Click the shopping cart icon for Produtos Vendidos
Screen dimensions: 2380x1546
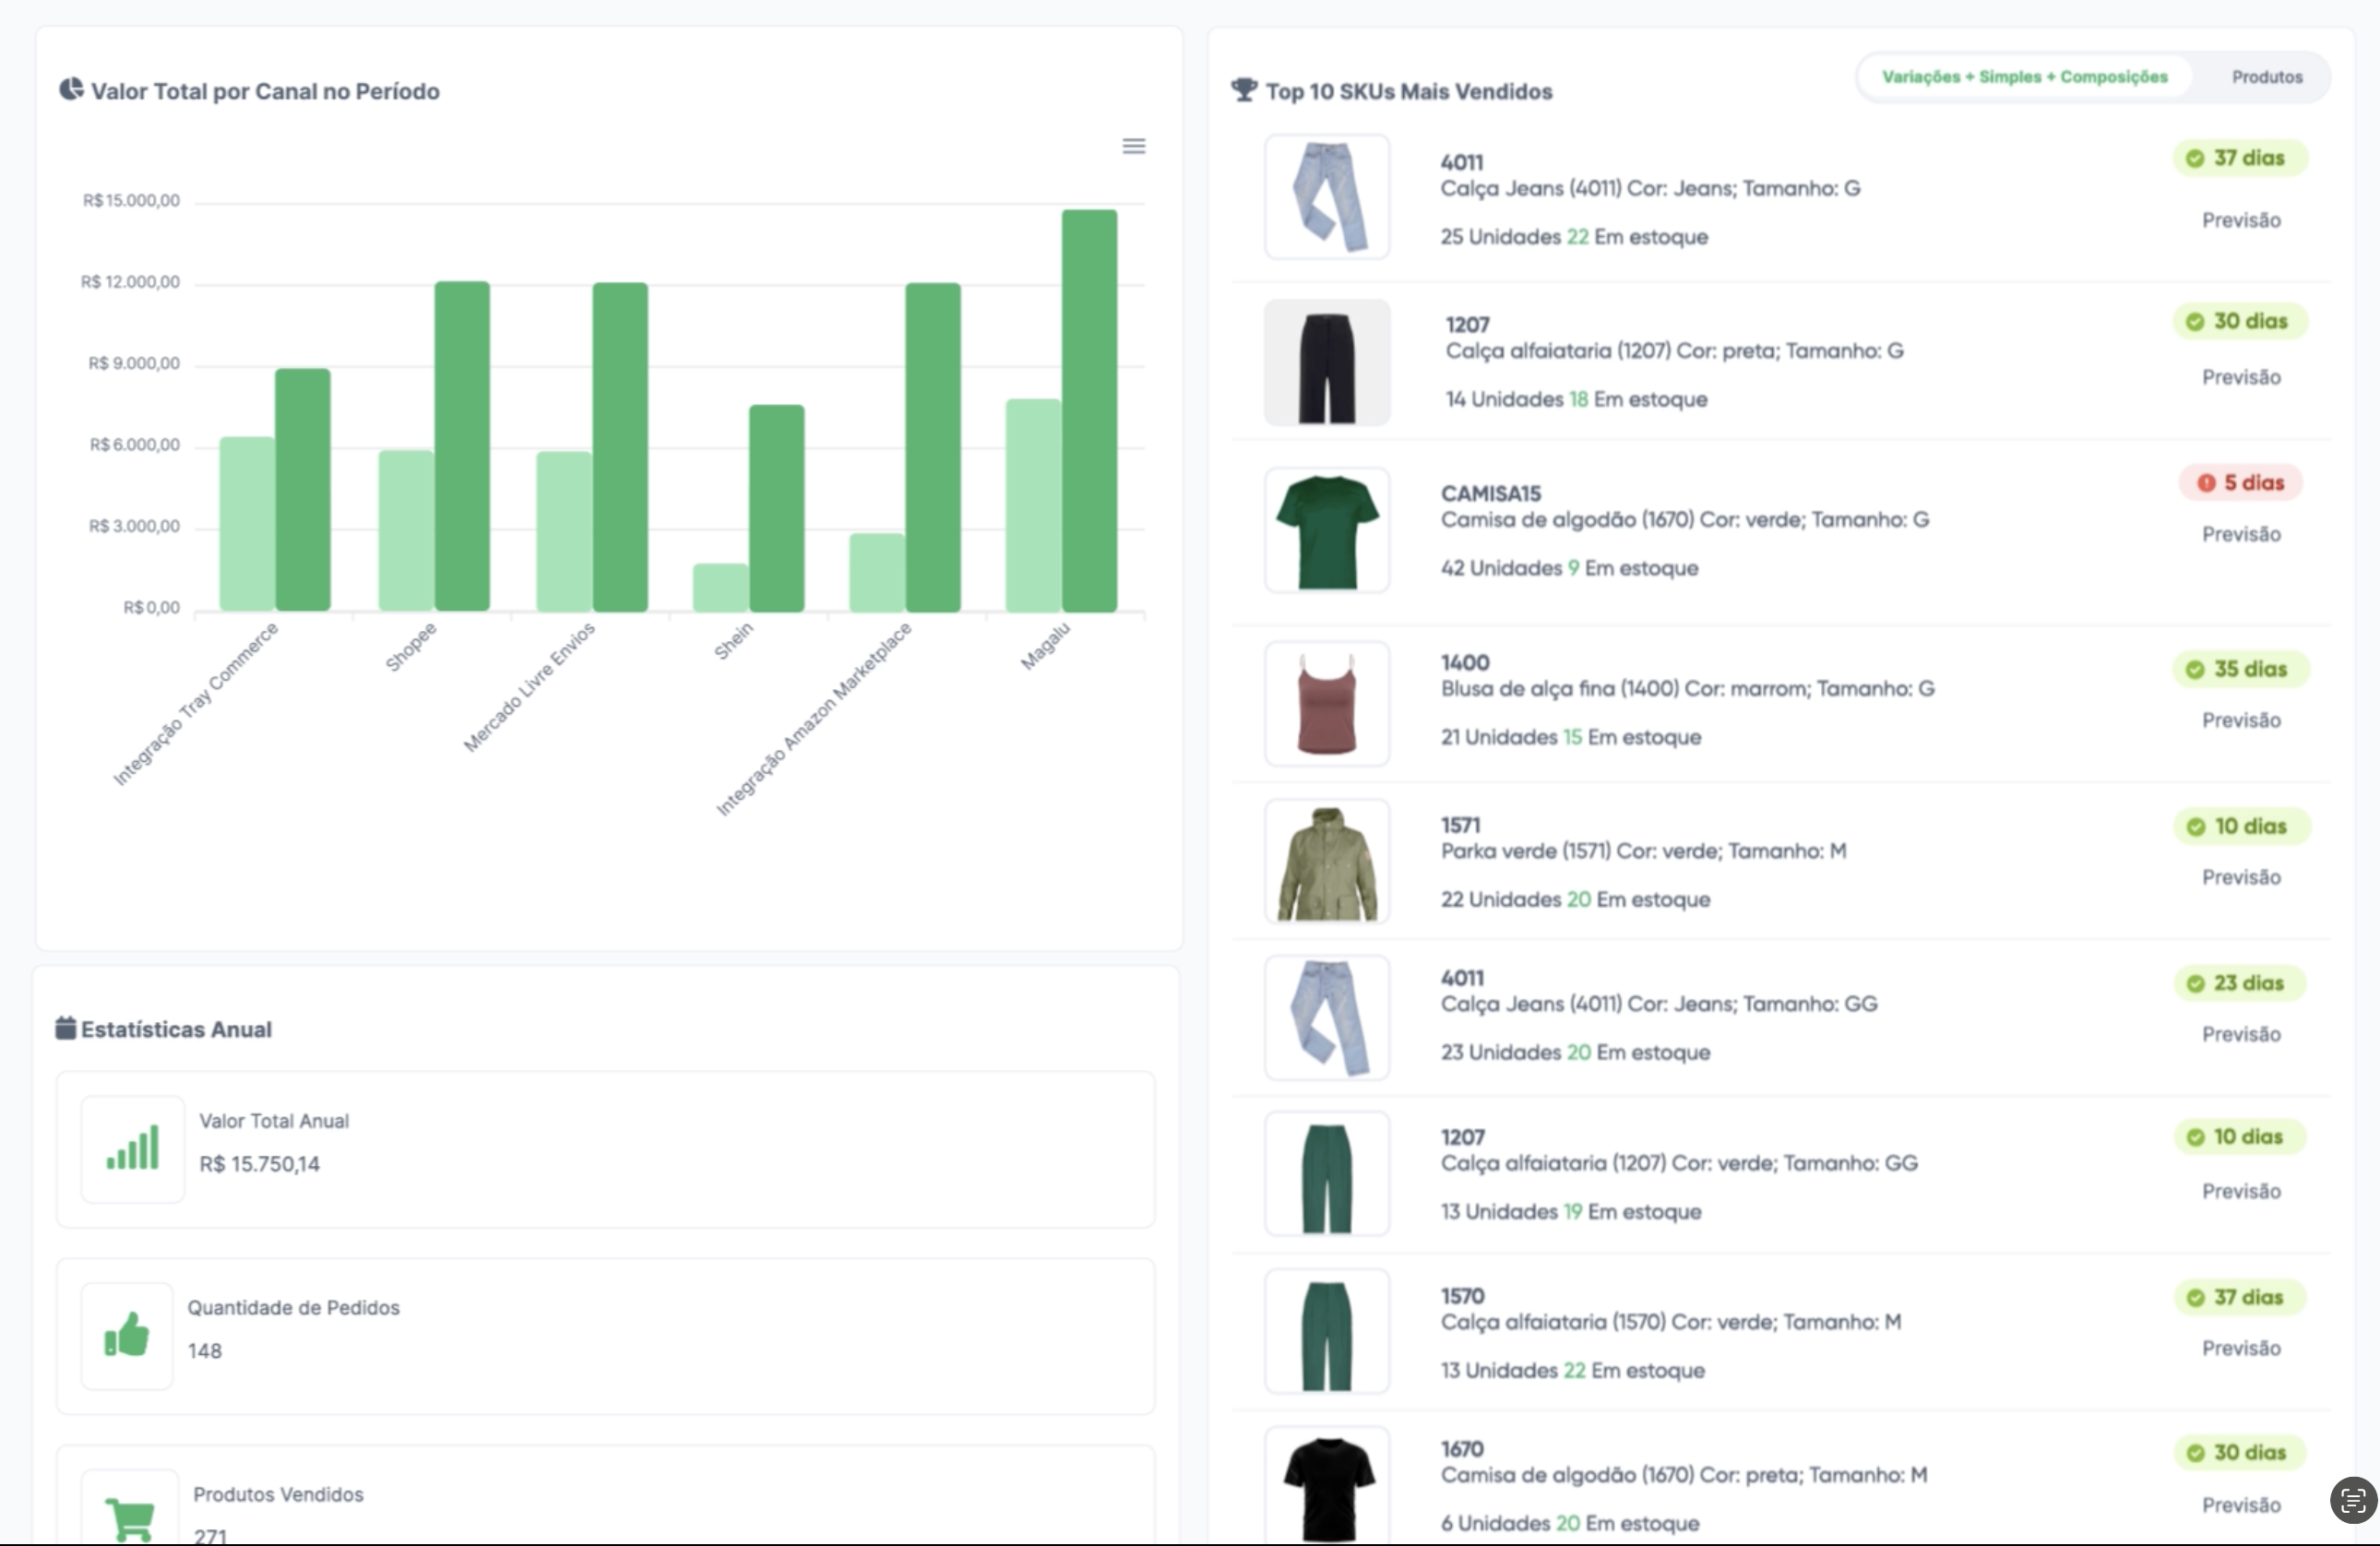pos(130,1518)
